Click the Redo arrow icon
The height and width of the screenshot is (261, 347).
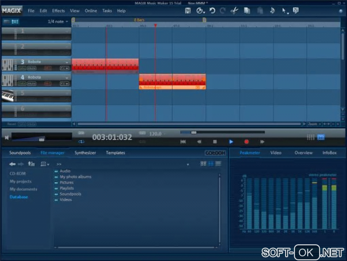click(x=222, y=11)
